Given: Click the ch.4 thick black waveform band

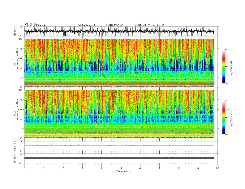Looking at the screenshot, I should tap(119, 158).
